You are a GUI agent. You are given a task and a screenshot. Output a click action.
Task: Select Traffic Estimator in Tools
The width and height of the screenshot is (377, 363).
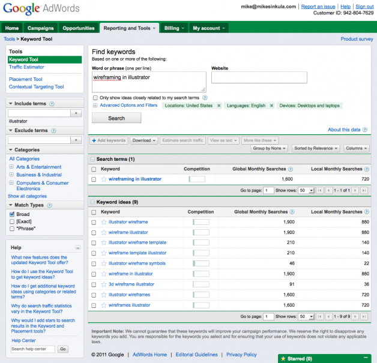tap(26, 67)
